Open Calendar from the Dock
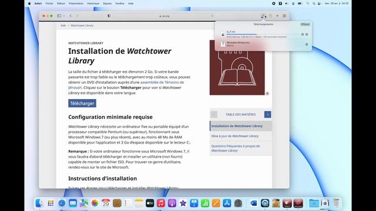Image resolution: width=376 pixels, height=211 pixels. (x=106, y=203)
